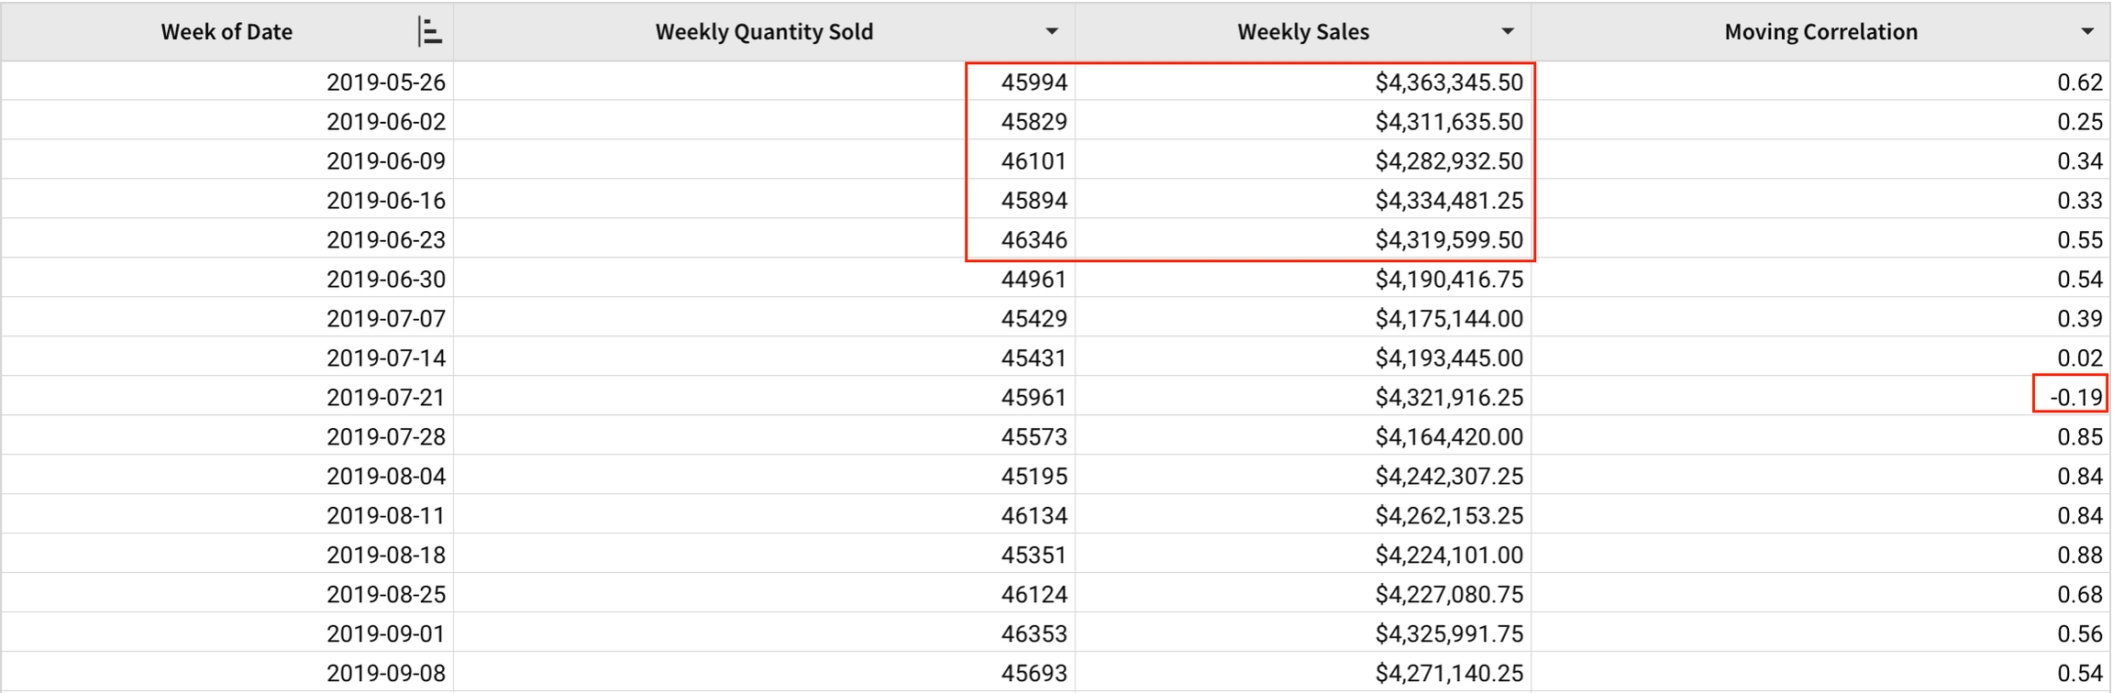Select the 2019-05-26 date cell

point(385,82)
